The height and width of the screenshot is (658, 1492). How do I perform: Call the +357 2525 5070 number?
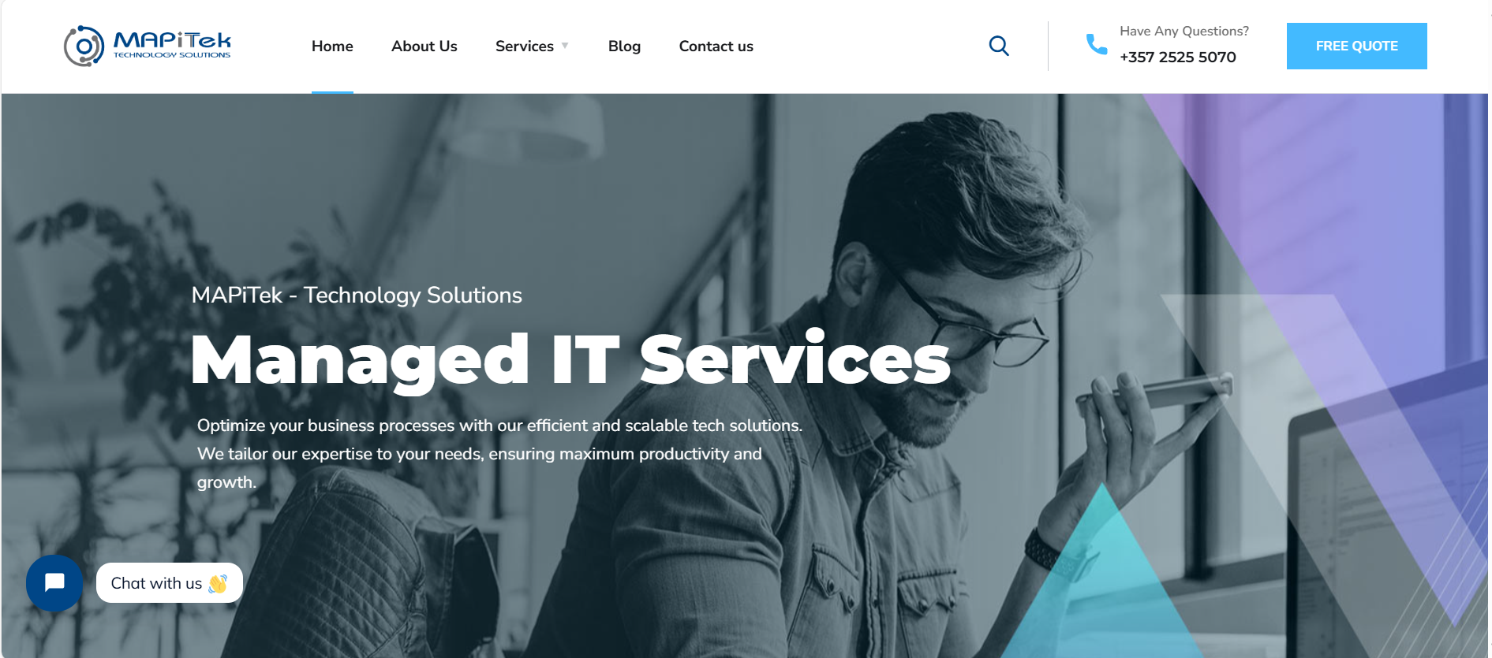coord(1178,57)
